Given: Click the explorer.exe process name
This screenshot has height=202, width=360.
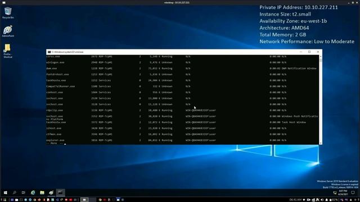Looking at the screenshot, I should click(x=55, y=140).
